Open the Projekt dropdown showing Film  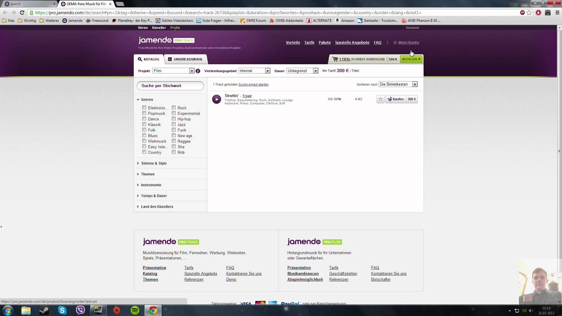(173, 71)
